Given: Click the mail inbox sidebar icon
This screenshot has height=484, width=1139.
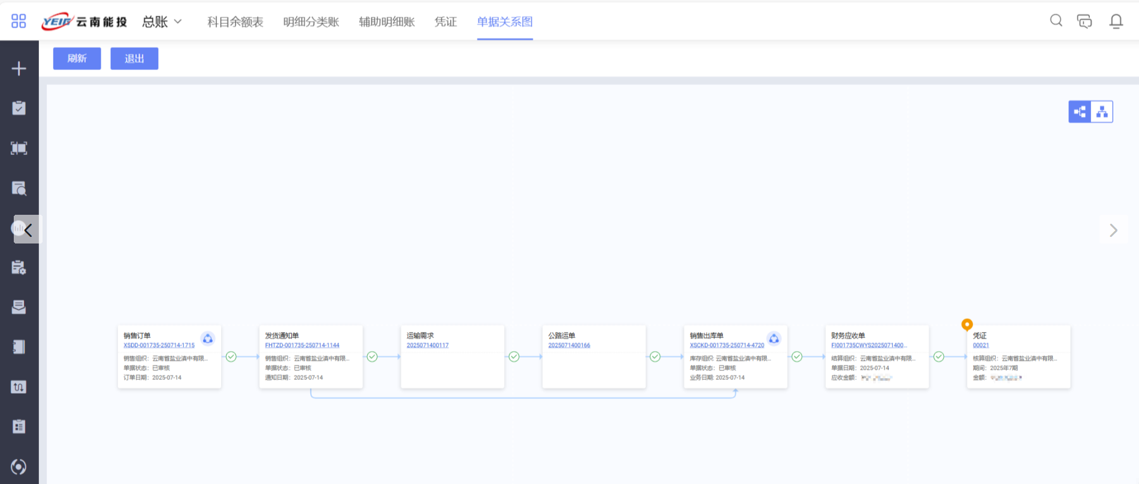Looking at the screenshot, I should 19,307.
